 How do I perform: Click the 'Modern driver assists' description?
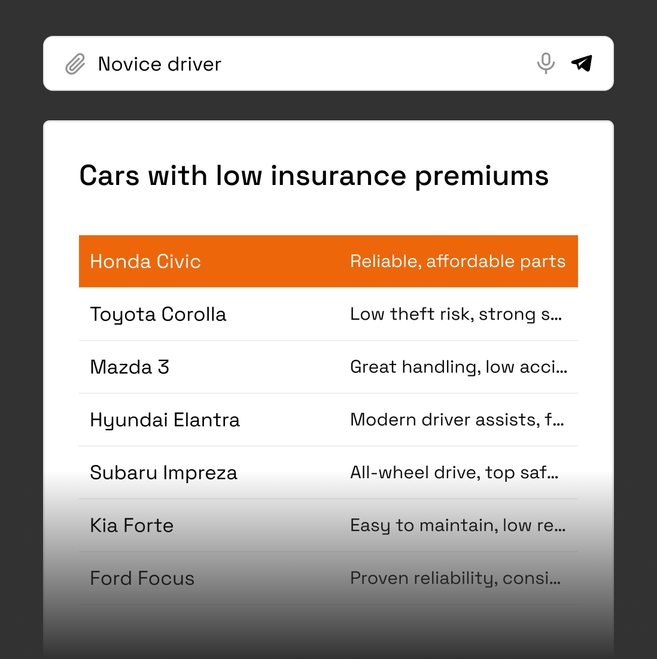coord(457,420)
